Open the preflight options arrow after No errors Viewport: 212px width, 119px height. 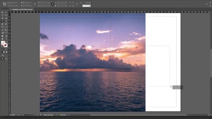coord(69,115)
